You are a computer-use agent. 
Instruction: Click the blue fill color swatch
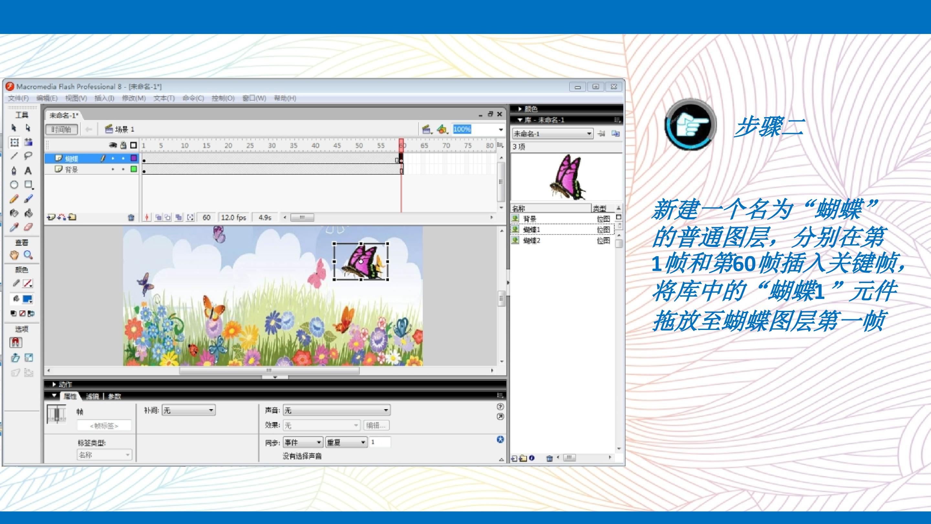[27, 299]
